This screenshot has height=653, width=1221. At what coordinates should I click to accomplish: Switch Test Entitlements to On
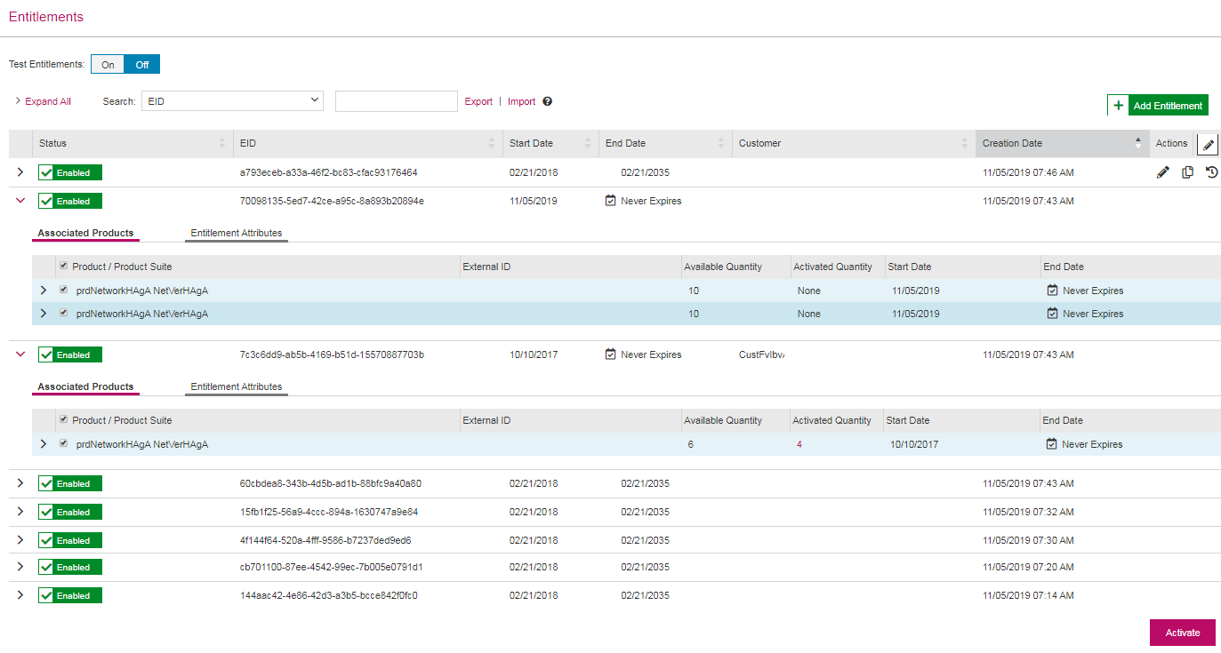[x=108, y=65]
